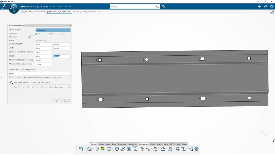Click the plus Add icon in the top bar
Screen dimensions: 275x155
[259, 7]
